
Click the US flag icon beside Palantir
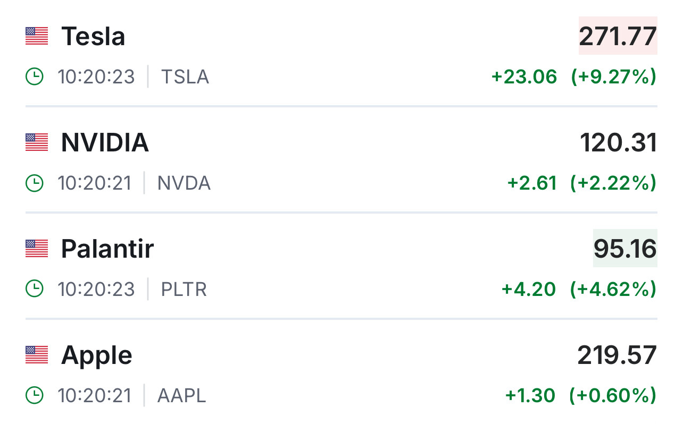tap(37, 249)
